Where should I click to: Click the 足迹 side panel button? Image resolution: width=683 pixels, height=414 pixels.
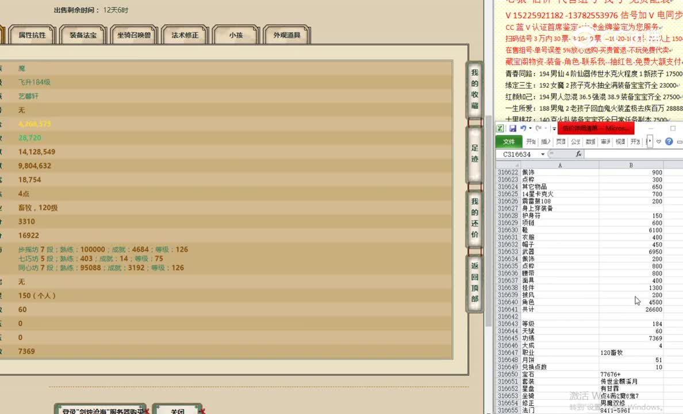pos(474,154)
